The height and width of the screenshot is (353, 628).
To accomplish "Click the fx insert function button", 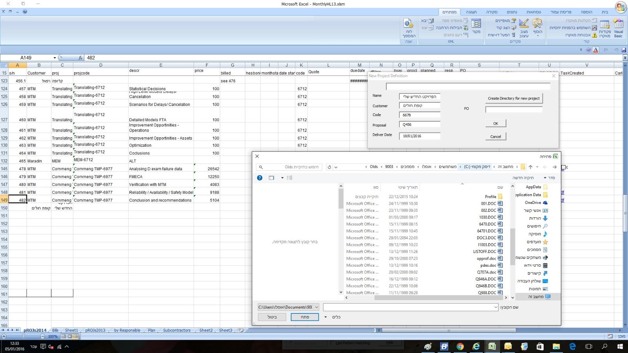I will pyautogui.click(x=80, y=58).
